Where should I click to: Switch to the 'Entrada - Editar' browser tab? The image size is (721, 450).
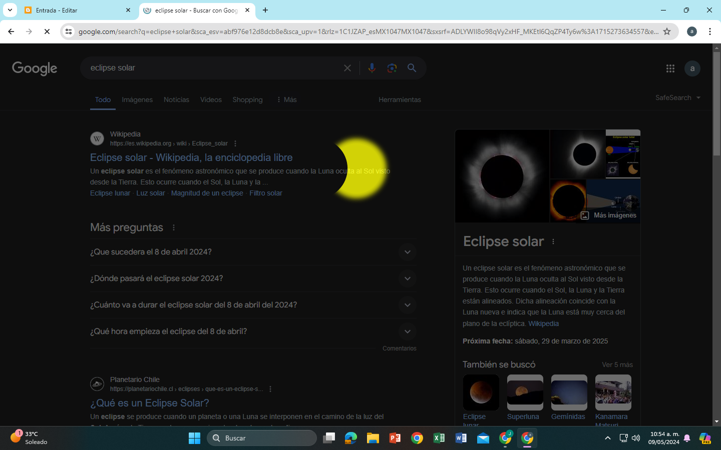pos(78,10)
